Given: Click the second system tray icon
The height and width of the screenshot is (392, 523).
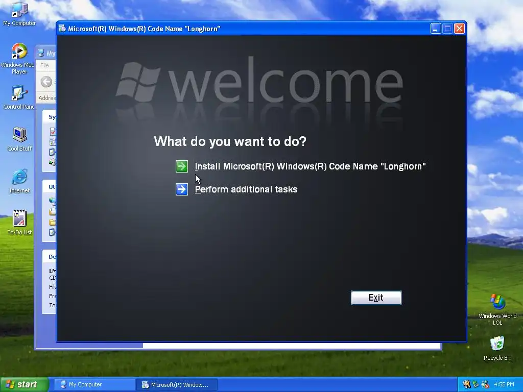Looking at the screenshot, I should 476,385.
